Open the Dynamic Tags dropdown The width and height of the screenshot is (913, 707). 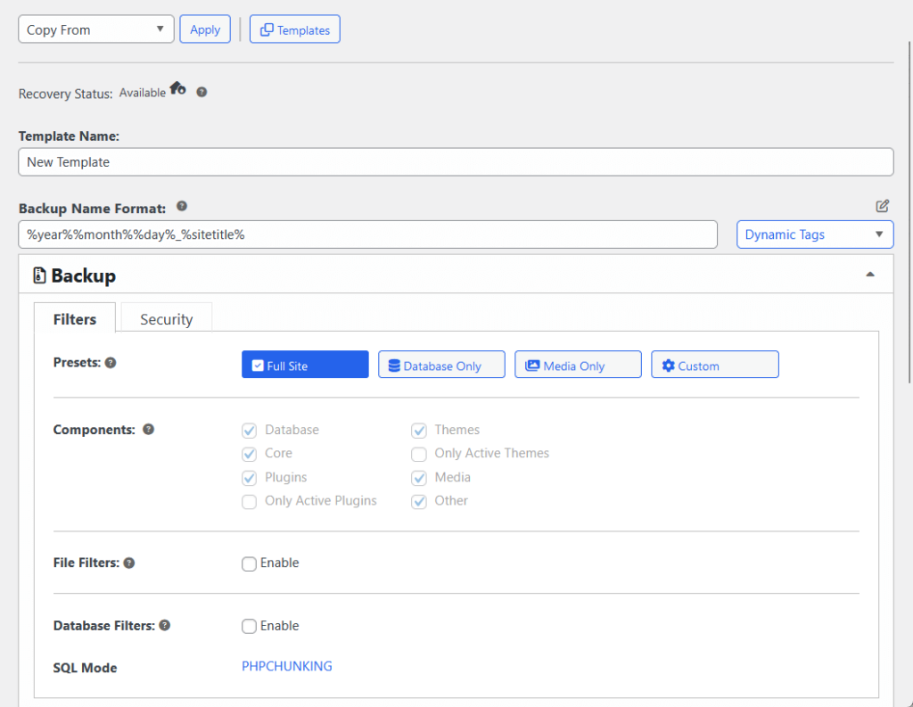coord(815,234)
